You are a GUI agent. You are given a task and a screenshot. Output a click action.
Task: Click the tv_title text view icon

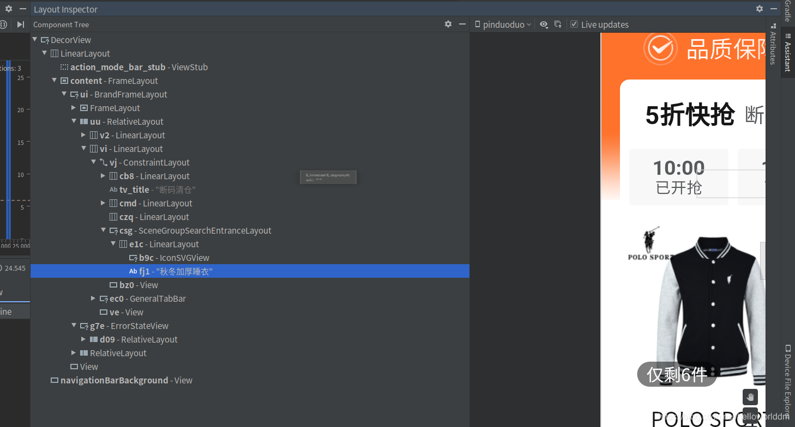(113, 190)
